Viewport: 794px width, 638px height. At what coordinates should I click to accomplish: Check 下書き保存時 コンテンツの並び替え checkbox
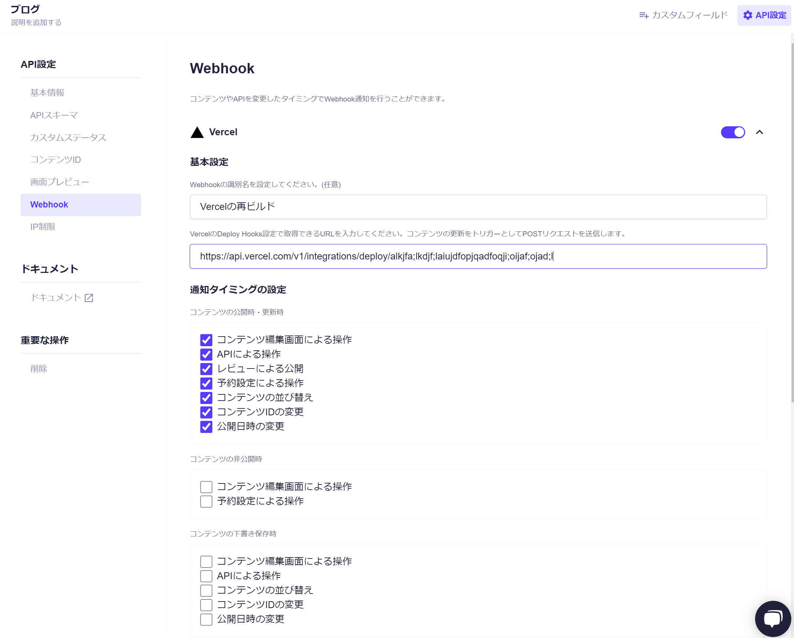(206, 590)
